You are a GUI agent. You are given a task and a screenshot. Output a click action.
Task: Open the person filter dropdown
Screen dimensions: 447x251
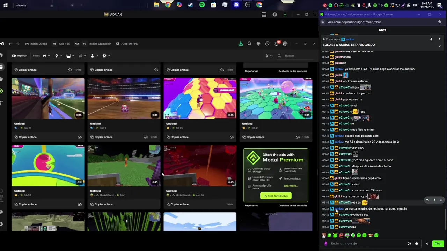point(94,56)
